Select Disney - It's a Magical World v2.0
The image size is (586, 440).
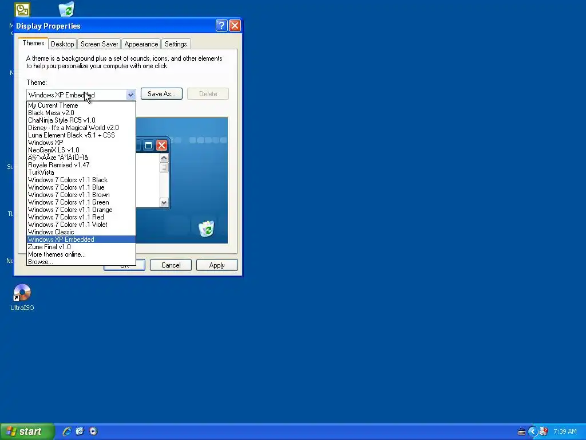[81, 128]
